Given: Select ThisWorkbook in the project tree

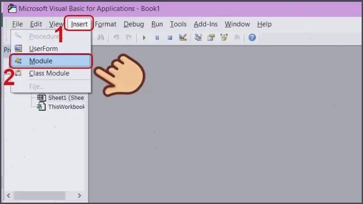Looking at the screenshot, I should [66, 107].
